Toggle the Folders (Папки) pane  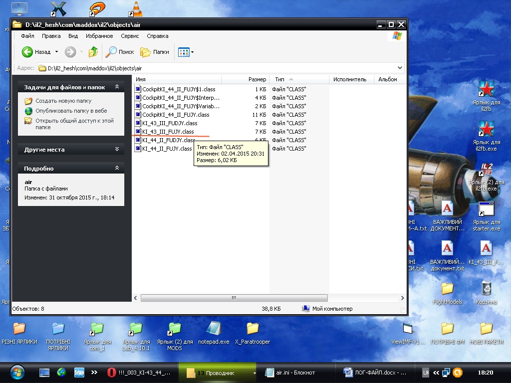[155, 52]
